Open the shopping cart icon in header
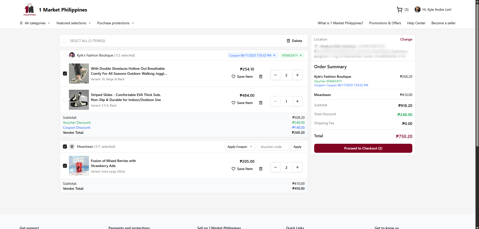 tap(400, 10)
